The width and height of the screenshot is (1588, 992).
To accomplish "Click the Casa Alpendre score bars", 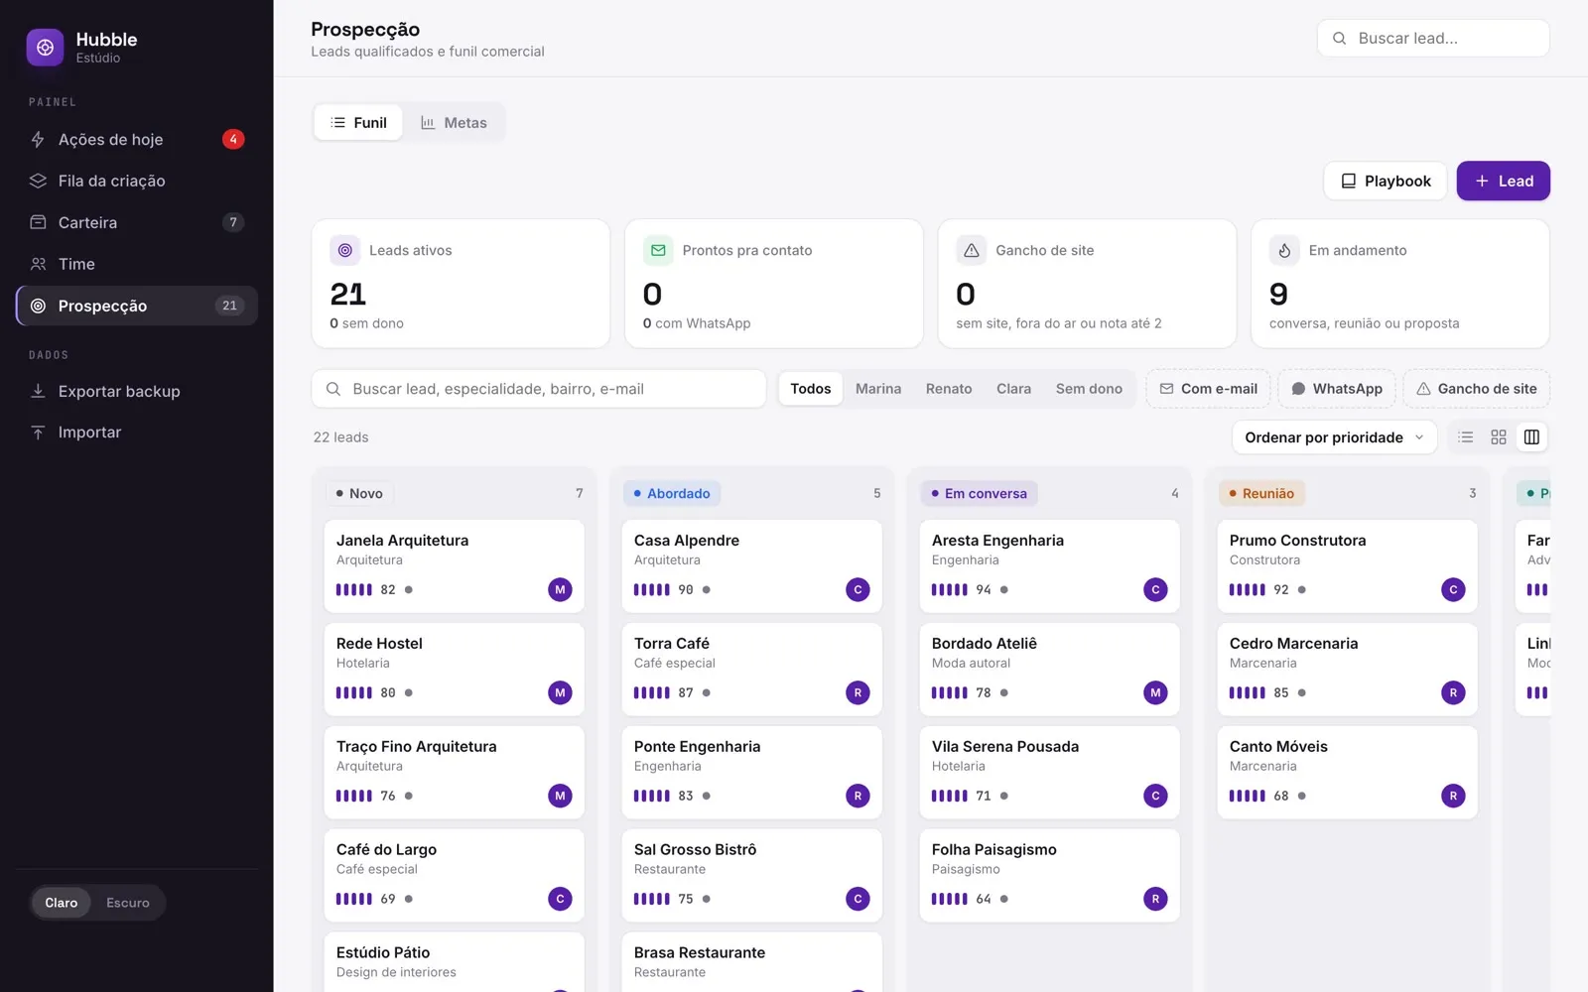I will click(651, 589).
